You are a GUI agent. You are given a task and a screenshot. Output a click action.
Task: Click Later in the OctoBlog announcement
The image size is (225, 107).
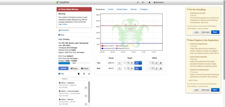pos(196,32)
